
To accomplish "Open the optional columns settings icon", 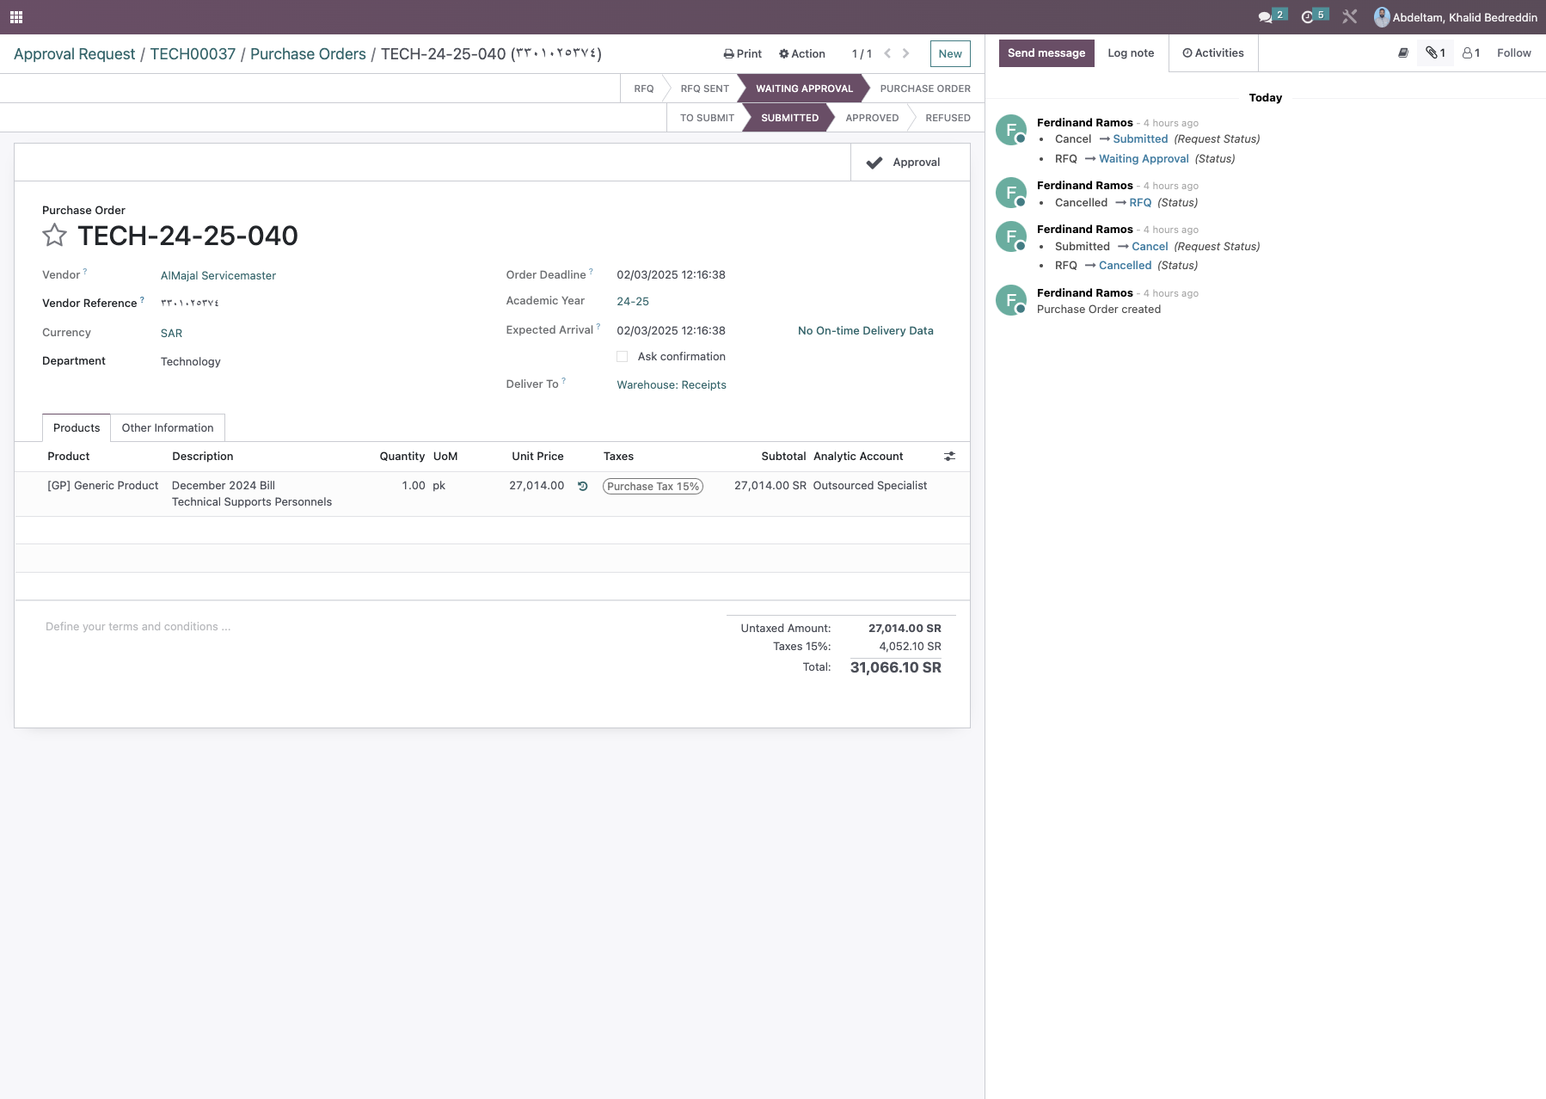I will [949, 457].
